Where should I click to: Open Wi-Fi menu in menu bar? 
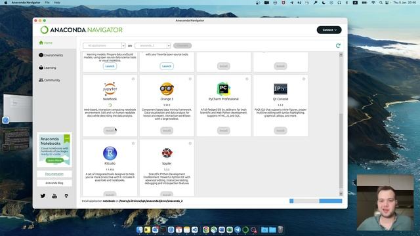373,3
